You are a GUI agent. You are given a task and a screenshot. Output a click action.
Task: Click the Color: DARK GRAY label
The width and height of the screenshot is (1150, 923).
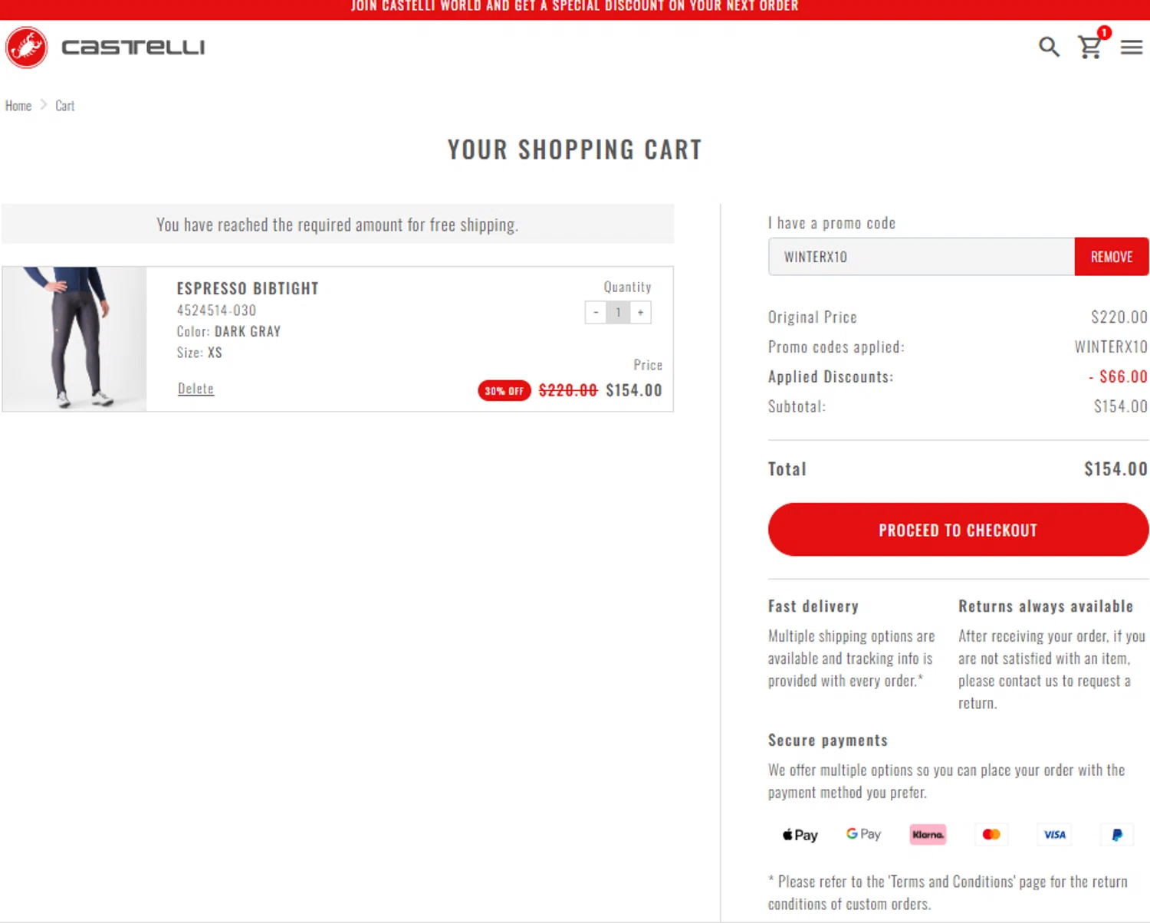[x=228, y=332]
